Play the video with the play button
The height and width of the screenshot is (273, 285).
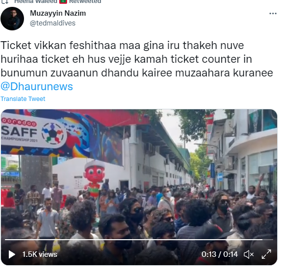pyautogui.click(x=12, y=254)
